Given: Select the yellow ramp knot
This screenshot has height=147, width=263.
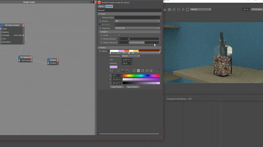Looking at the screenshot, I should click(133, 53).
